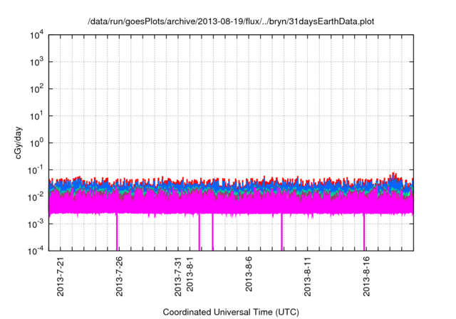Click the 2013-8-6 date label
The width and height of the screenshot is (456, 319).
(x=249, y=274)
